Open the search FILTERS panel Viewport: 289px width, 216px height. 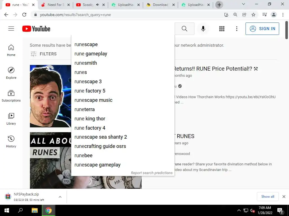click(x=43, y=54)
